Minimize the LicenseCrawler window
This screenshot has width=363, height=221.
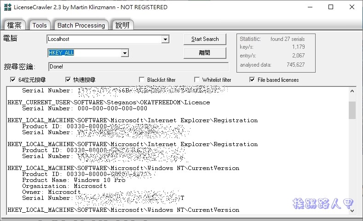coord(310,7)
